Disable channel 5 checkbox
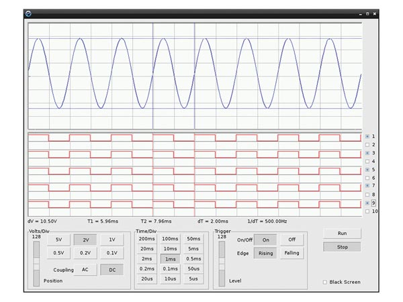Image resolution: width=403 pixels, height=302 pixels. 367,170
